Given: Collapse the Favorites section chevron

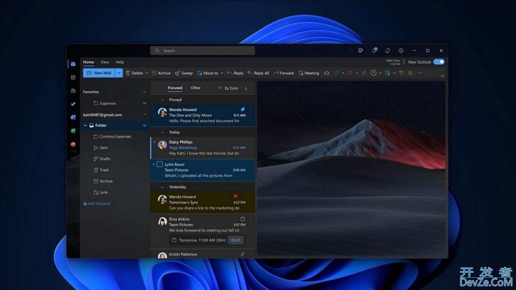Looking at the screenshot, I should [x=144, y=92].
